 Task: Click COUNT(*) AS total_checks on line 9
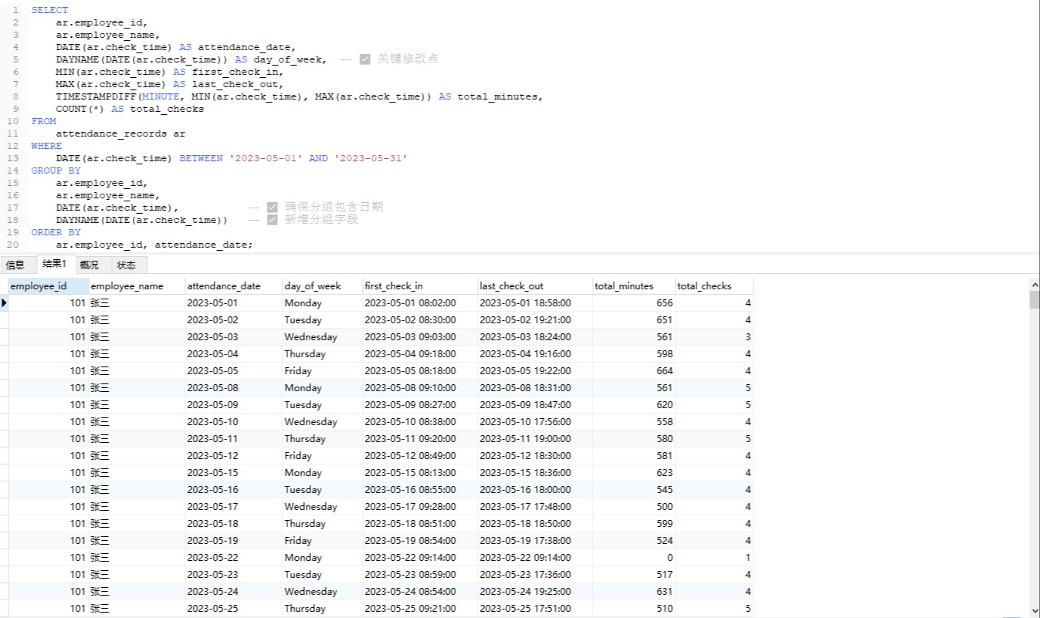point(130,109)
